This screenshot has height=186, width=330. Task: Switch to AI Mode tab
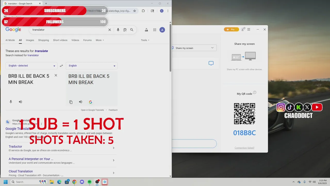10,40
